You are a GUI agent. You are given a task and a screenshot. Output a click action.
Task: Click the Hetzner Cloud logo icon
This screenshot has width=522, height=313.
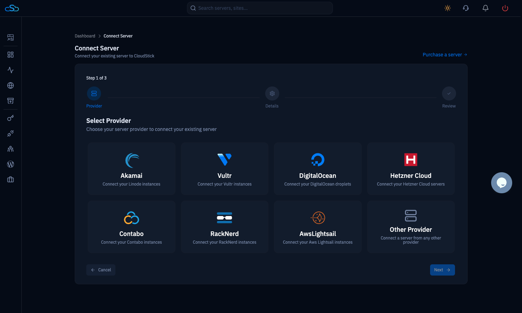tap(411, 160)
